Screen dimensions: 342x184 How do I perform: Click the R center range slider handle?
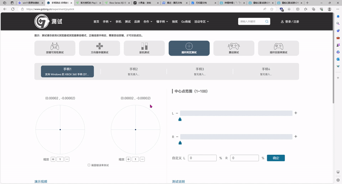pos(180,143)
